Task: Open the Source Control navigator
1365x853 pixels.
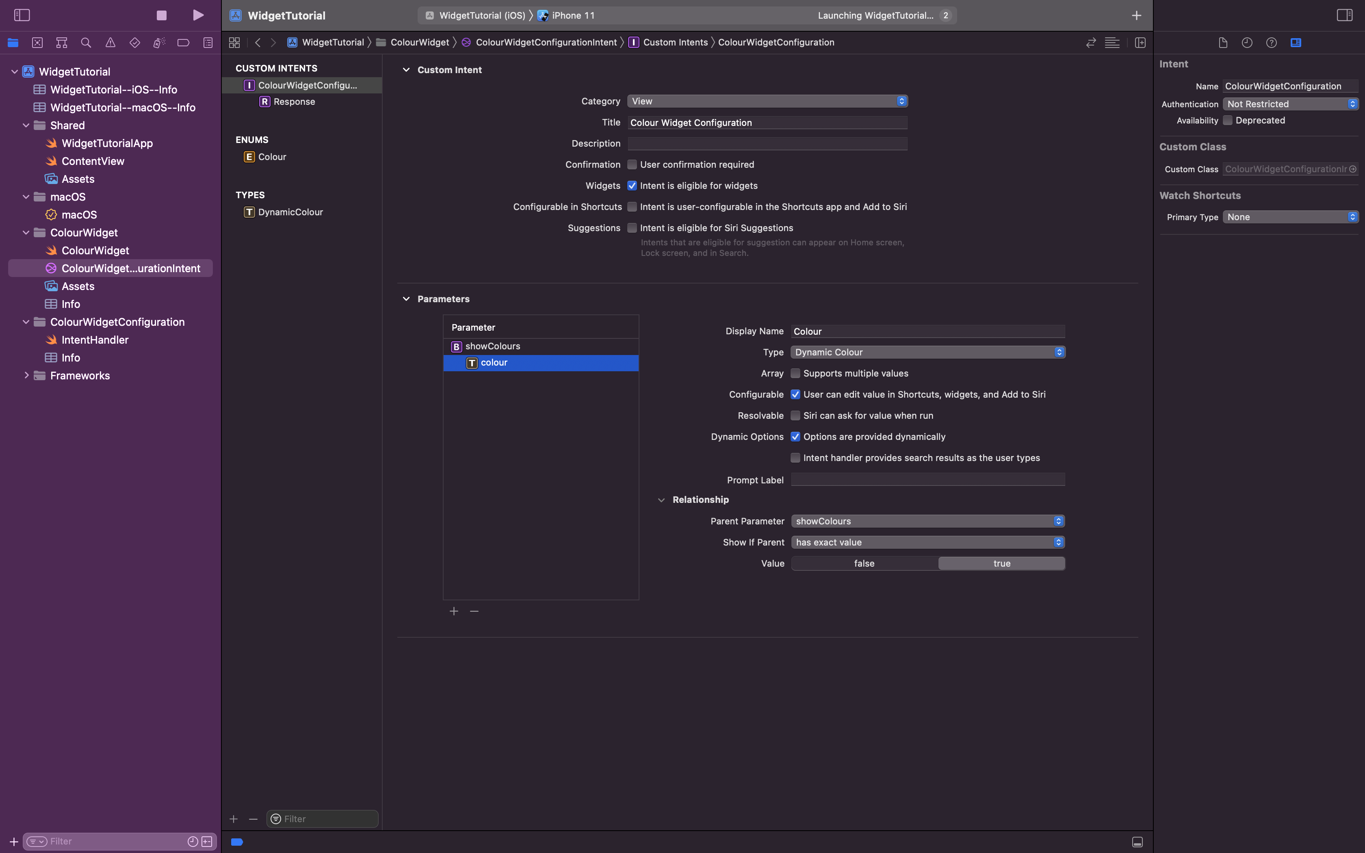Action: [37, 42]
